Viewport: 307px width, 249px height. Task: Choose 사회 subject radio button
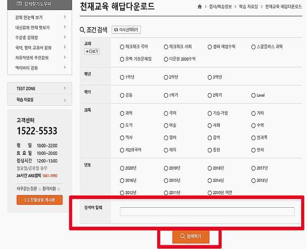210,125
